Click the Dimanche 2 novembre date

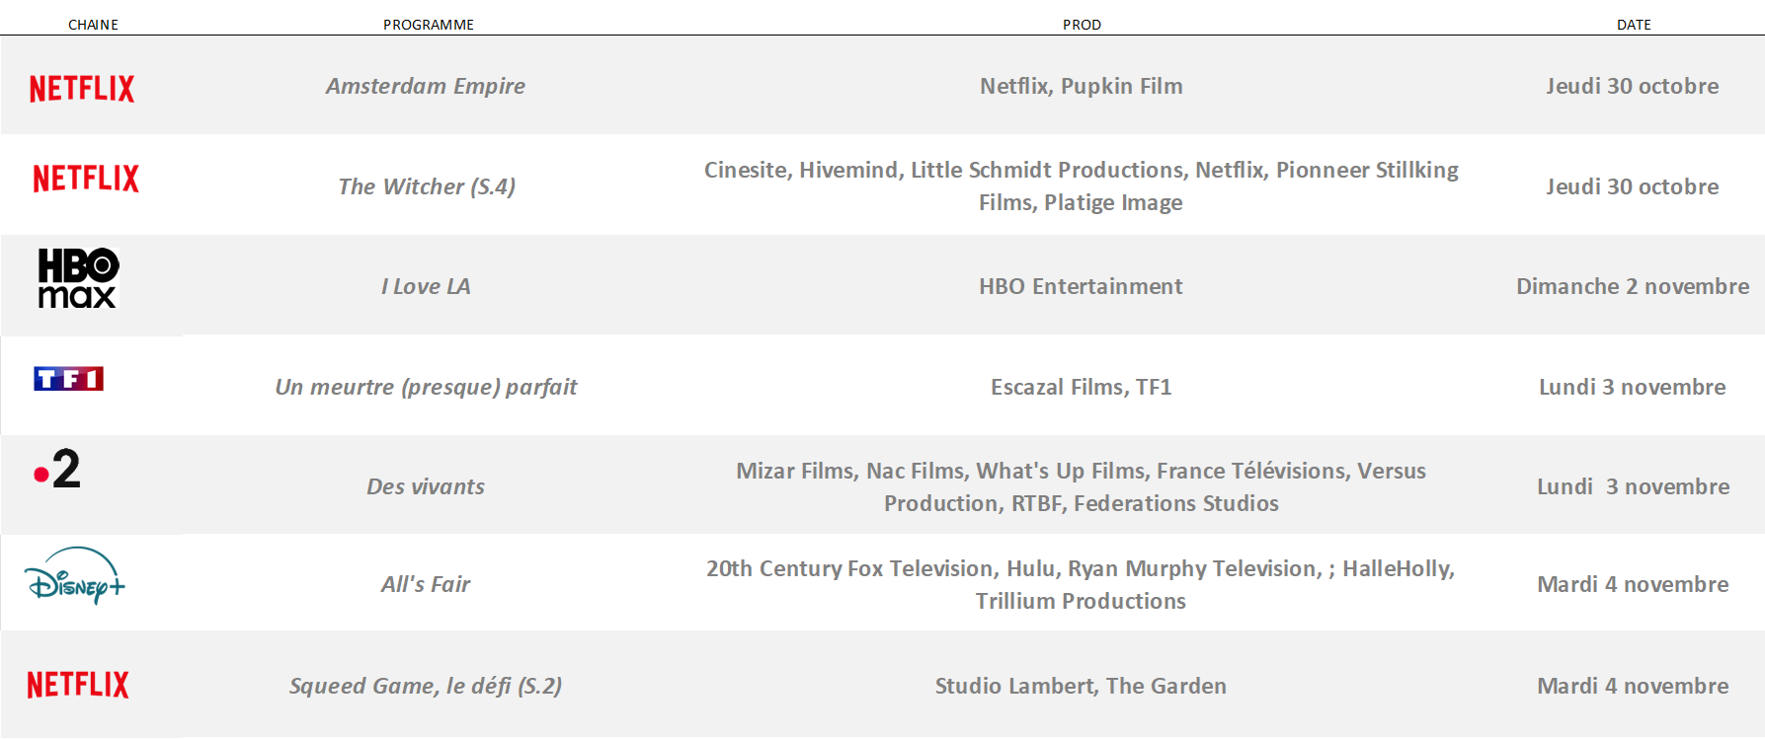1633,286
